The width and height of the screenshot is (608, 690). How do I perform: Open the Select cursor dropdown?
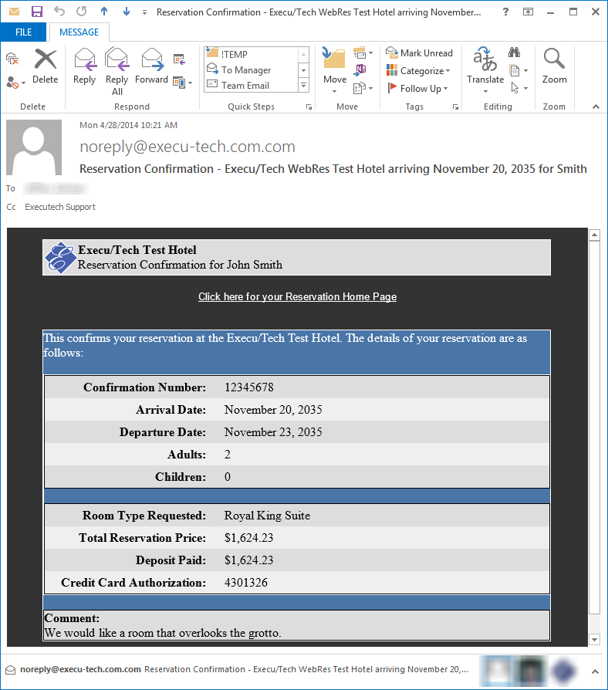518,88
